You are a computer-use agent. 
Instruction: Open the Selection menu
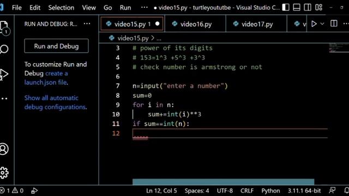[61, 8]
